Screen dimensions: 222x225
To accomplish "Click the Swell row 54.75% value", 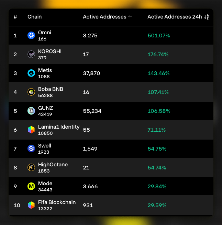I will [157, 149].
